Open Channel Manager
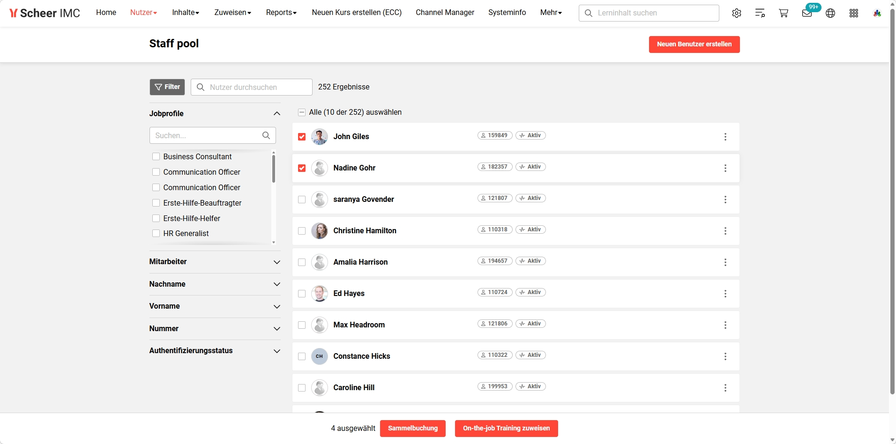This screenshot has height=444, width=896. pyautogui.click(x=445, y=13)
